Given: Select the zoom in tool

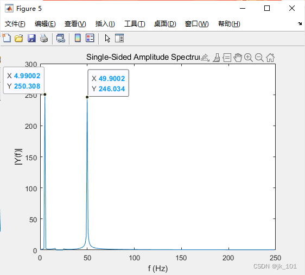Looking at the screenshot, I should point(249,58).
